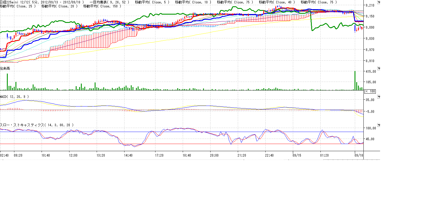This screenshot has width=436, height=221.
Task: Click the 9,210 price axis label
Action: tap(370, 5)
